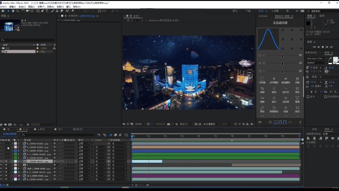The width and height of the screenshot is (339, 191).
Task: Take a snapshot with the viewer camera icon
Action: 169,124
